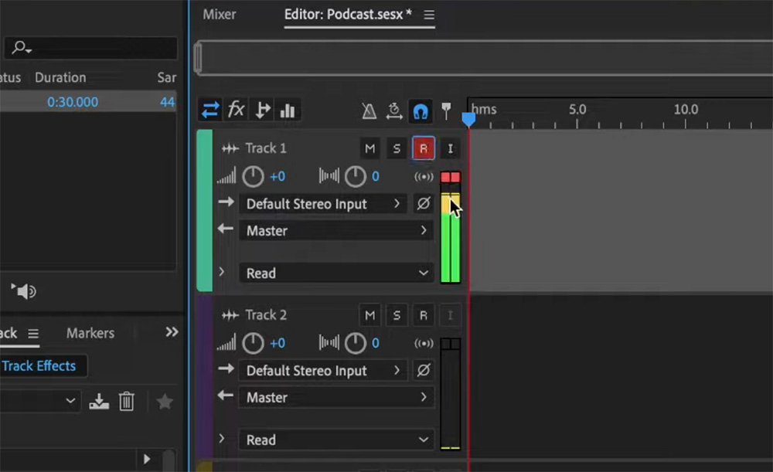
Task: Select the Editor: Podcast.sesx tab
Action: [x=348, y=14]
